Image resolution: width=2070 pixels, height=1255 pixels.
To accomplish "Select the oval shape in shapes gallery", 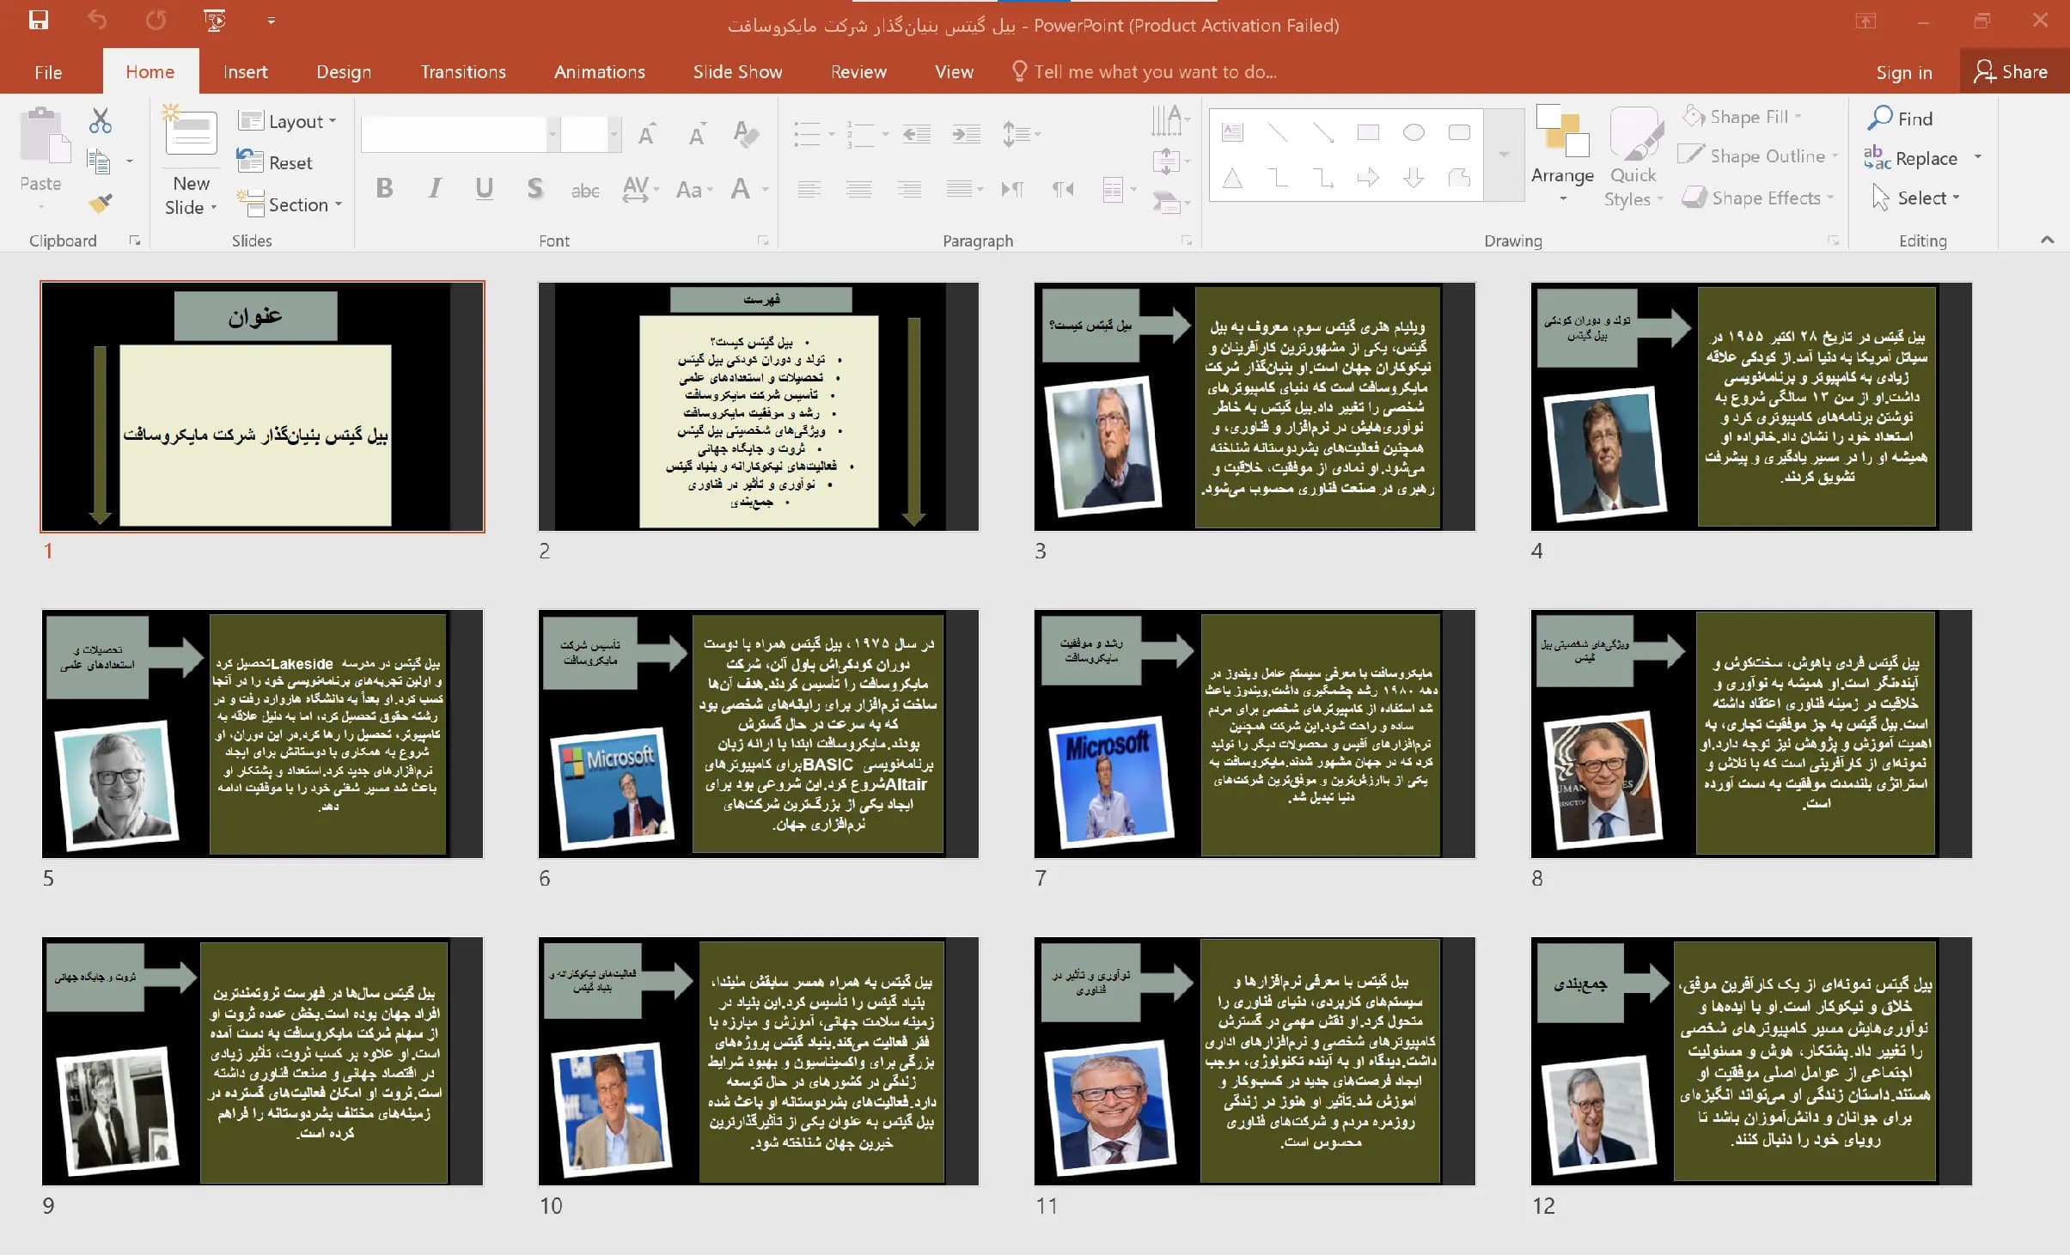I will coord(1414,132).
